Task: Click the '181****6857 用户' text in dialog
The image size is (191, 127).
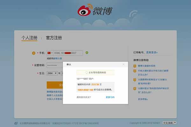Action: pos(85,79)
